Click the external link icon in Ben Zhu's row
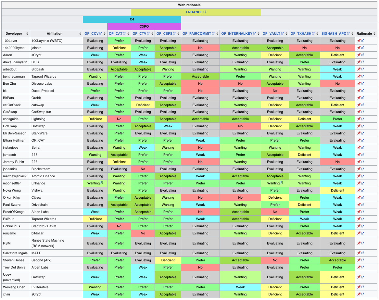The height and width of the screenshot is (300, 379). (x=362, y=83)
